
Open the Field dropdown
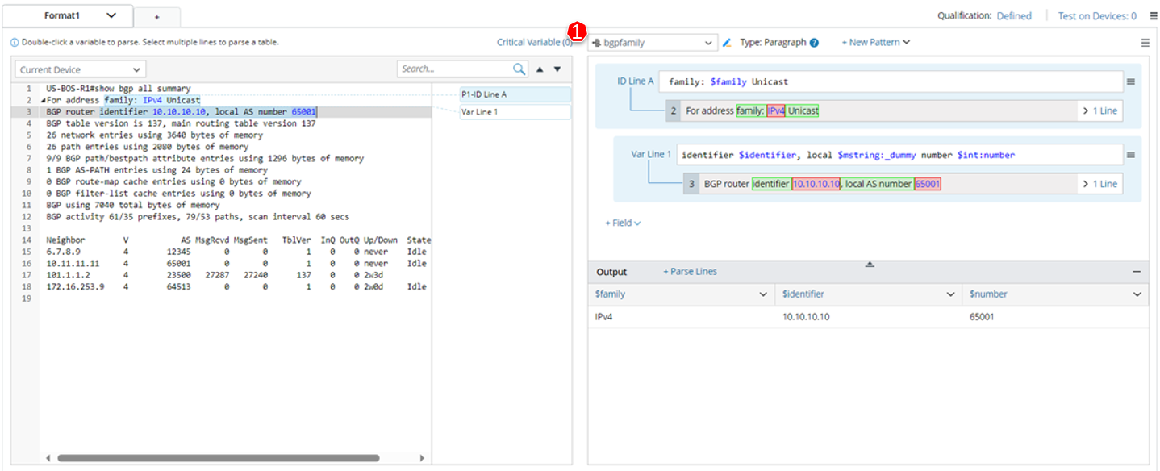[x=623, y=223]
